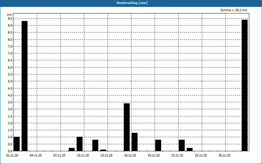Click the 25.11.20 date label
262x164 pixels.
(201, 155)
